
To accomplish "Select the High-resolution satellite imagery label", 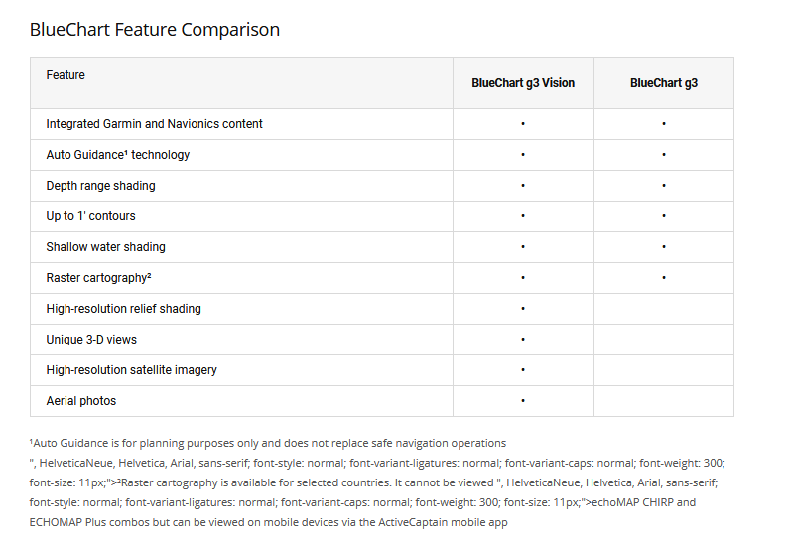I will (x=131, y=370).
